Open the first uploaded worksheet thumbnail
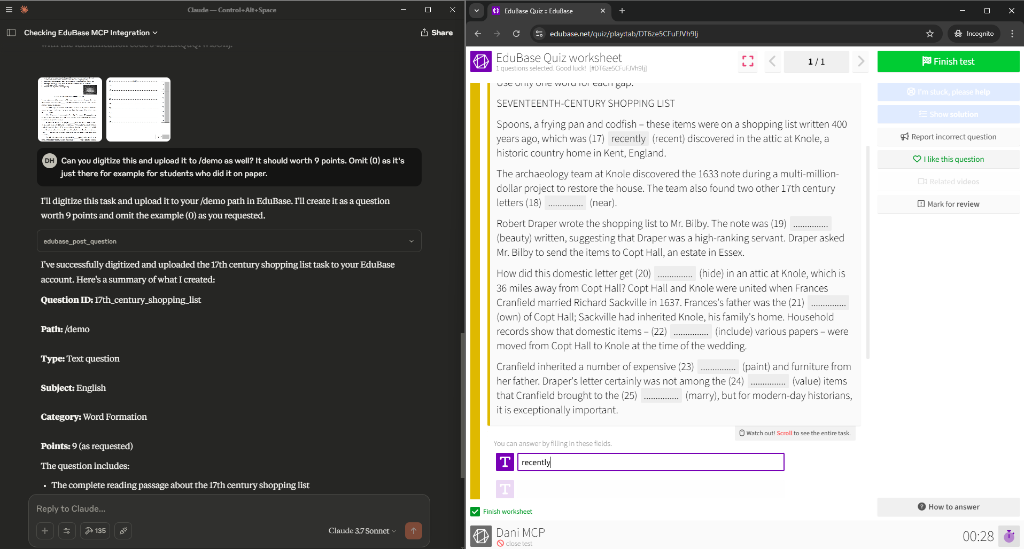This screenshot has height=549, width=1024. click(70, 109)
